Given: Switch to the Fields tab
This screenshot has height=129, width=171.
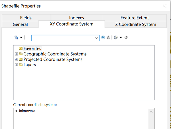Looking at the screenshot, I should pyautogui.click(x=26, y=18).
